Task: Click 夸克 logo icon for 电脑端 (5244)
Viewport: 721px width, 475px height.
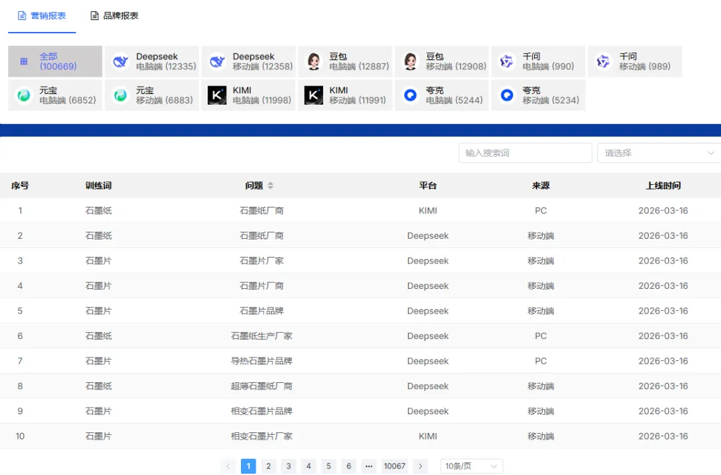Action: (x=410, y=95)
